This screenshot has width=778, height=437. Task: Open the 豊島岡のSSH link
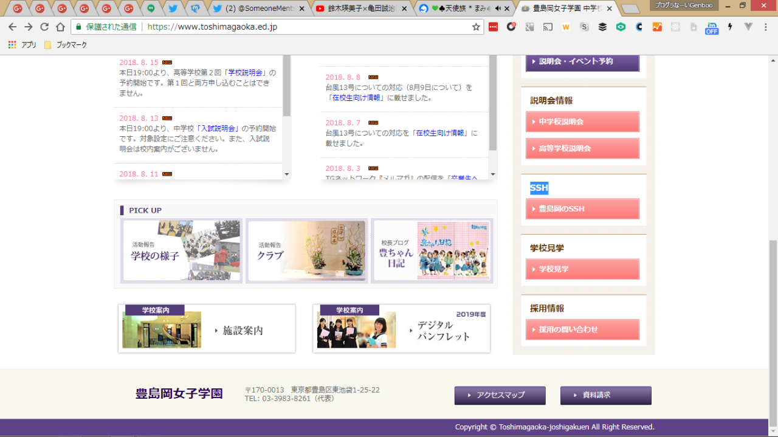pyautogui.click(x=582, y=208)
